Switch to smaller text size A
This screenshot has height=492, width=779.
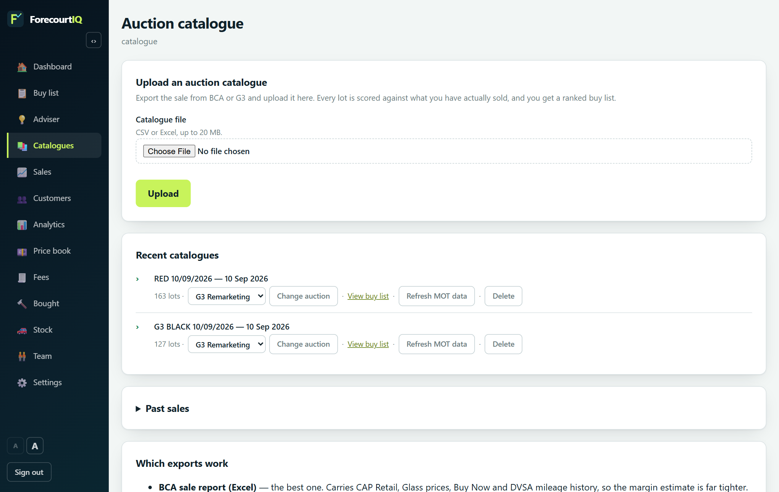point(16,446)
